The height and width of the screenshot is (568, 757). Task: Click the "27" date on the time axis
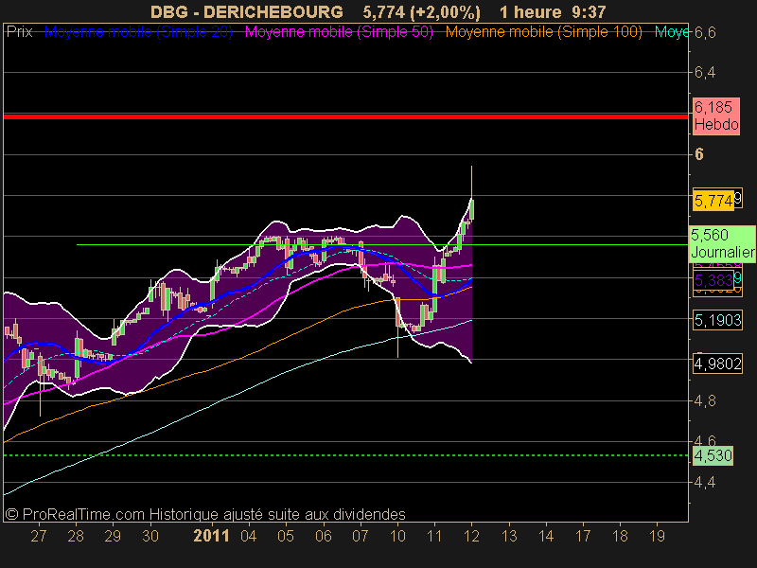pos(39,536)
